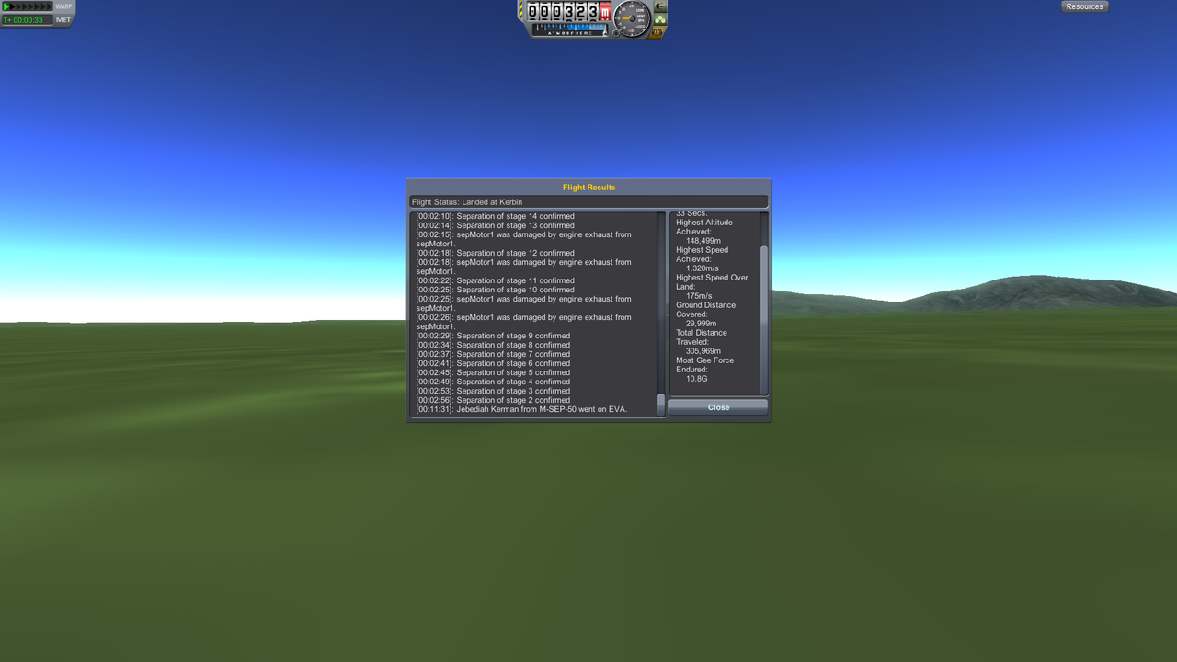Click the green three-circle icon on the altimeter
Screen dimensions: 1177x662
[660, 19]
